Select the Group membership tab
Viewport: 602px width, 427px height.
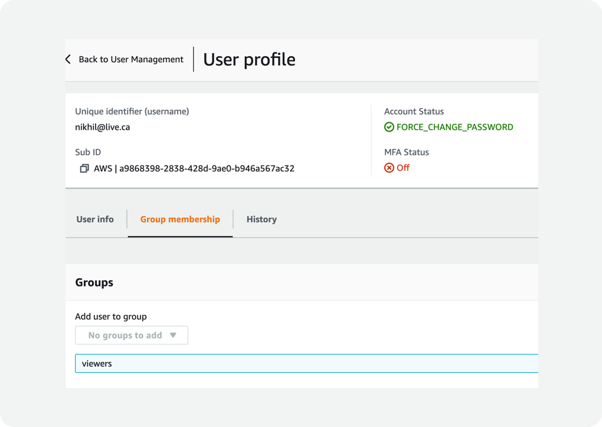[x=180, y=219]
